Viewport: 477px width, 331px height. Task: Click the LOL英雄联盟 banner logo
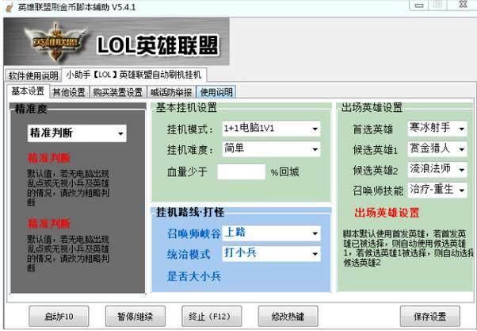click(116, 41)
